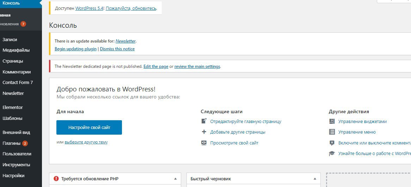Click the plus icon beside Добавьте другие страницы

204,132
